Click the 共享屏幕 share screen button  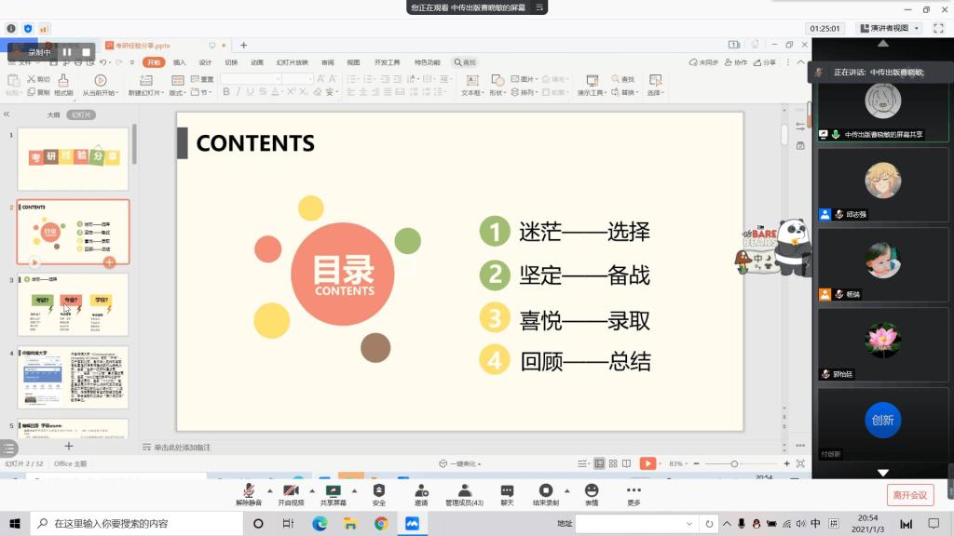click(x=333, y=490)
